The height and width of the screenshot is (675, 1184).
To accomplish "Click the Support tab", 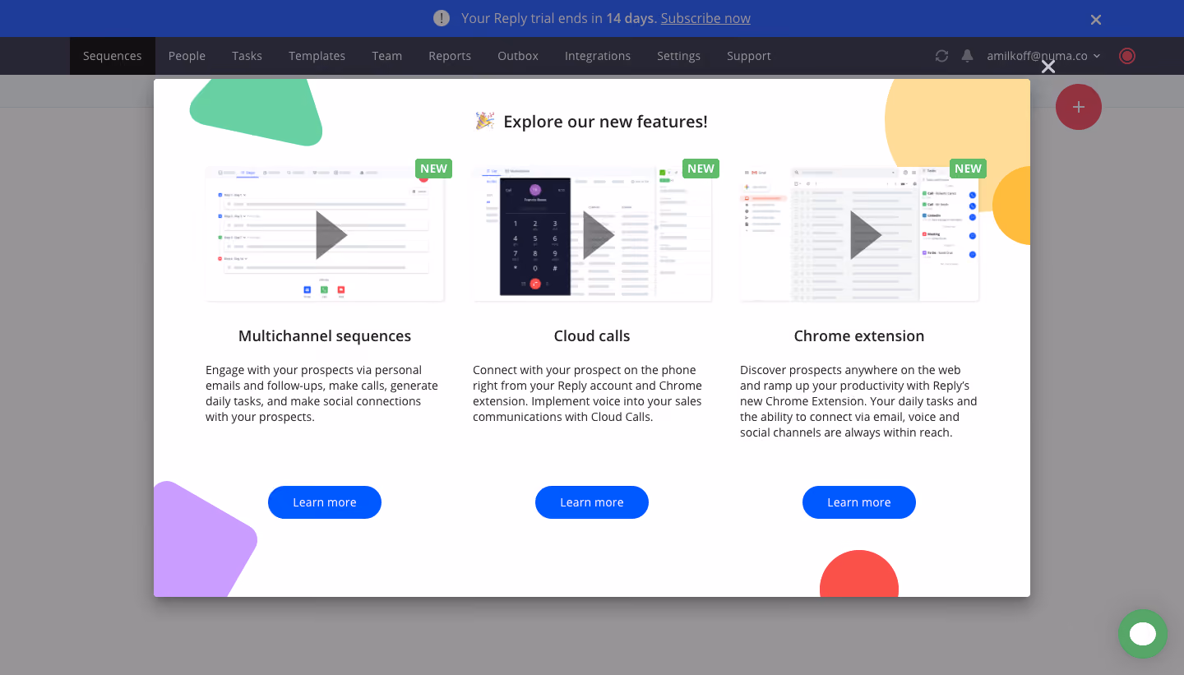I will [749, 56].
